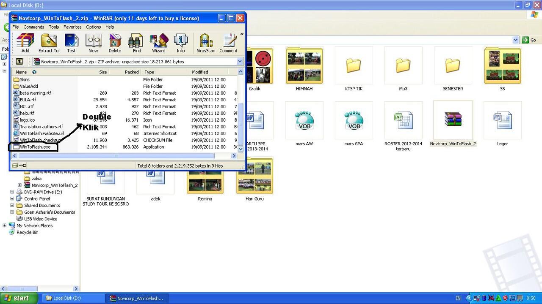The width and height of the screenshot is (542, 304).
Task: Select WinToFlash.exe in the archive
Action: pos(32,147)
